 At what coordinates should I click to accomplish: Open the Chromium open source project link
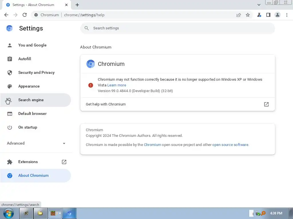coord(153,145)
